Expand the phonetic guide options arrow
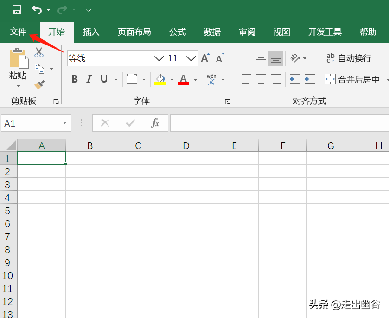The image size is (389, 318). click(223, 80)
